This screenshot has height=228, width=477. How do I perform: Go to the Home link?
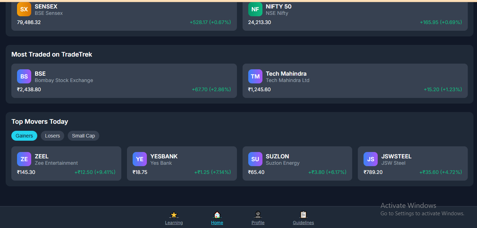(x=217, y=223)
